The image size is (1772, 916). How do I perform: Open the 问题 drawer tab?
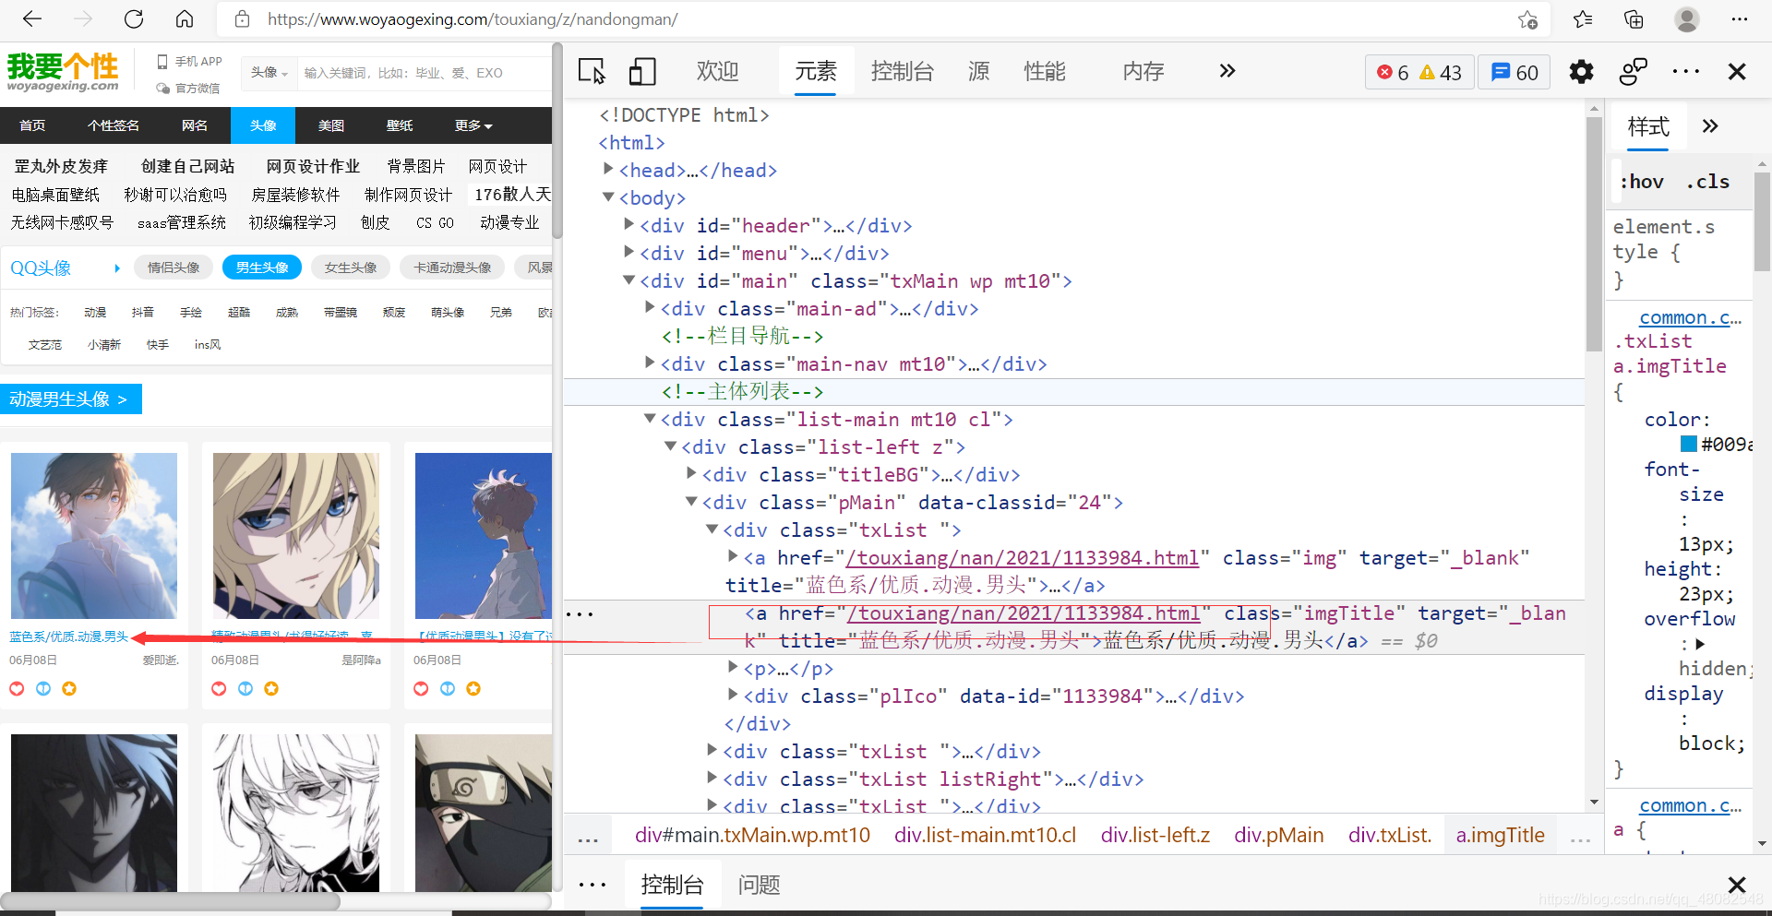[759, 885]
